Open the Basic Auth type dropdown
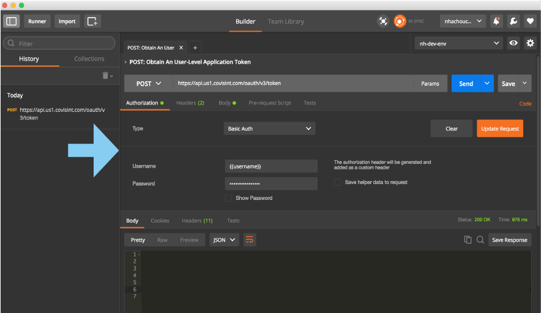Screen dimensions: 541x313 tap(269, 129)
